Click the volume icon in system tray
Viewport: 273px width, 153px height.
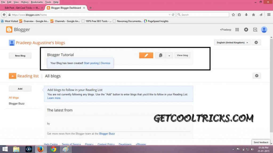tap(252, 149)
